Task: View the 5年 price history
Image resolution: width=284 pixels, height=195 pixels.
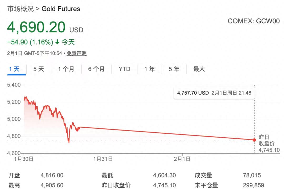Action: point(173,69)
